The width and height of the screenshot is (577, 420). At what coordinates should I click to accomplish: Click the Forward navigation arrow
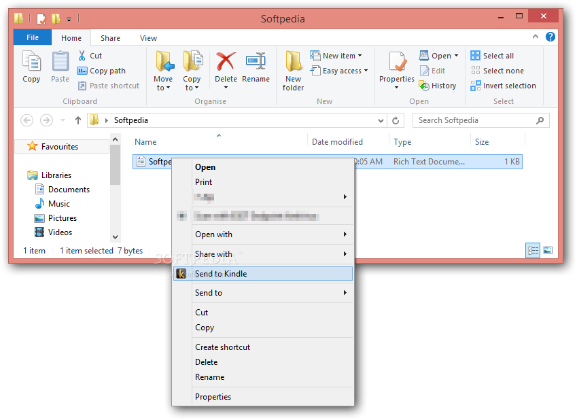click(x=46, y=120)
